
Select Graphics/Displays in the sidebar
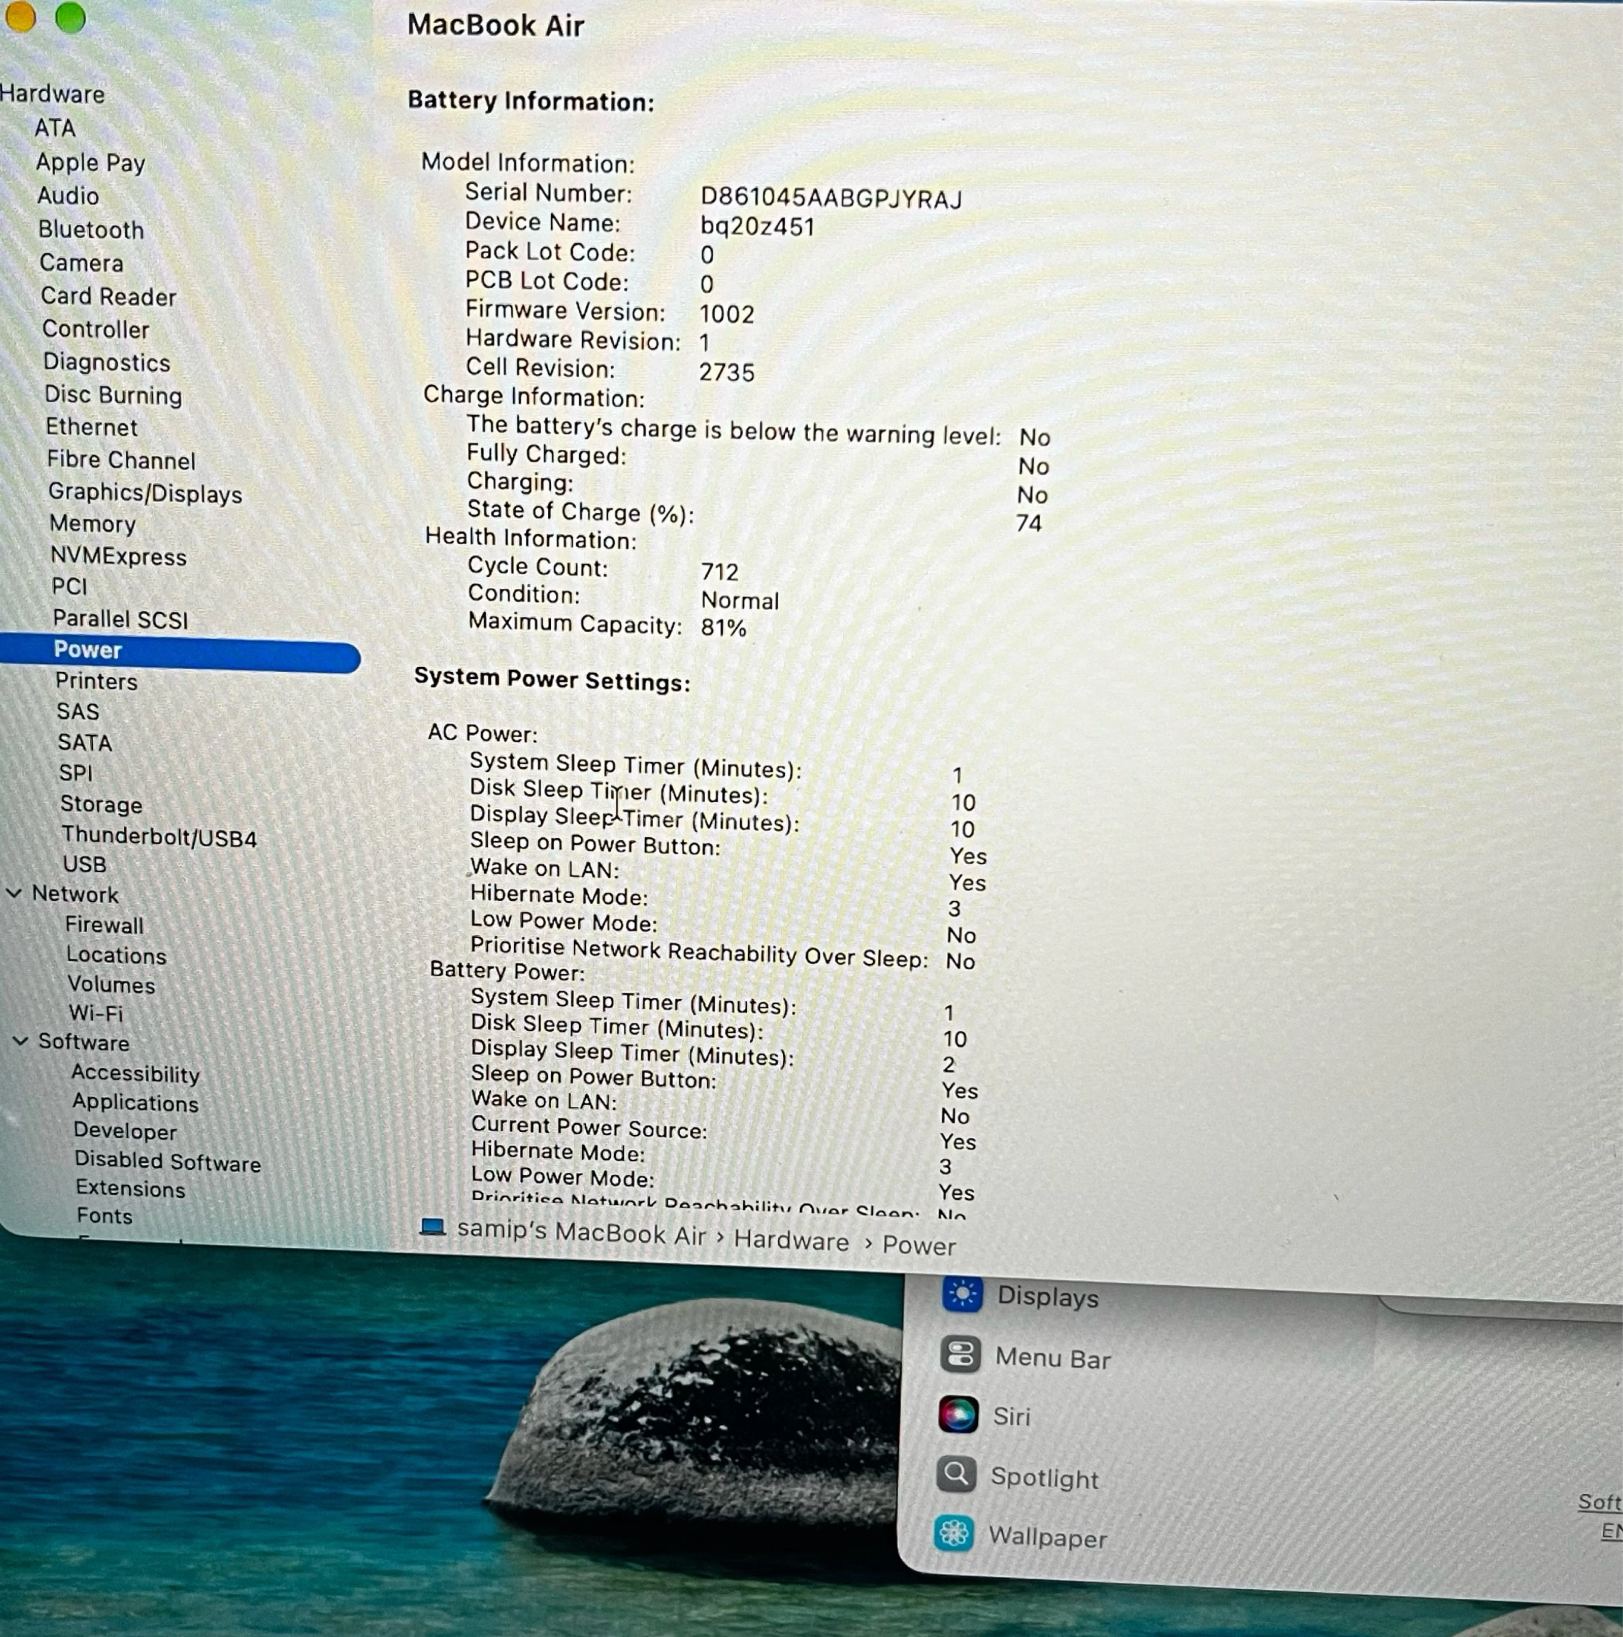[145, 493]
